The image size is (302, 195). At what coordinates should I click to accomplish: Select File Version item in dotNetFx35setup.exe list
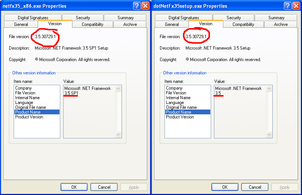187,93
